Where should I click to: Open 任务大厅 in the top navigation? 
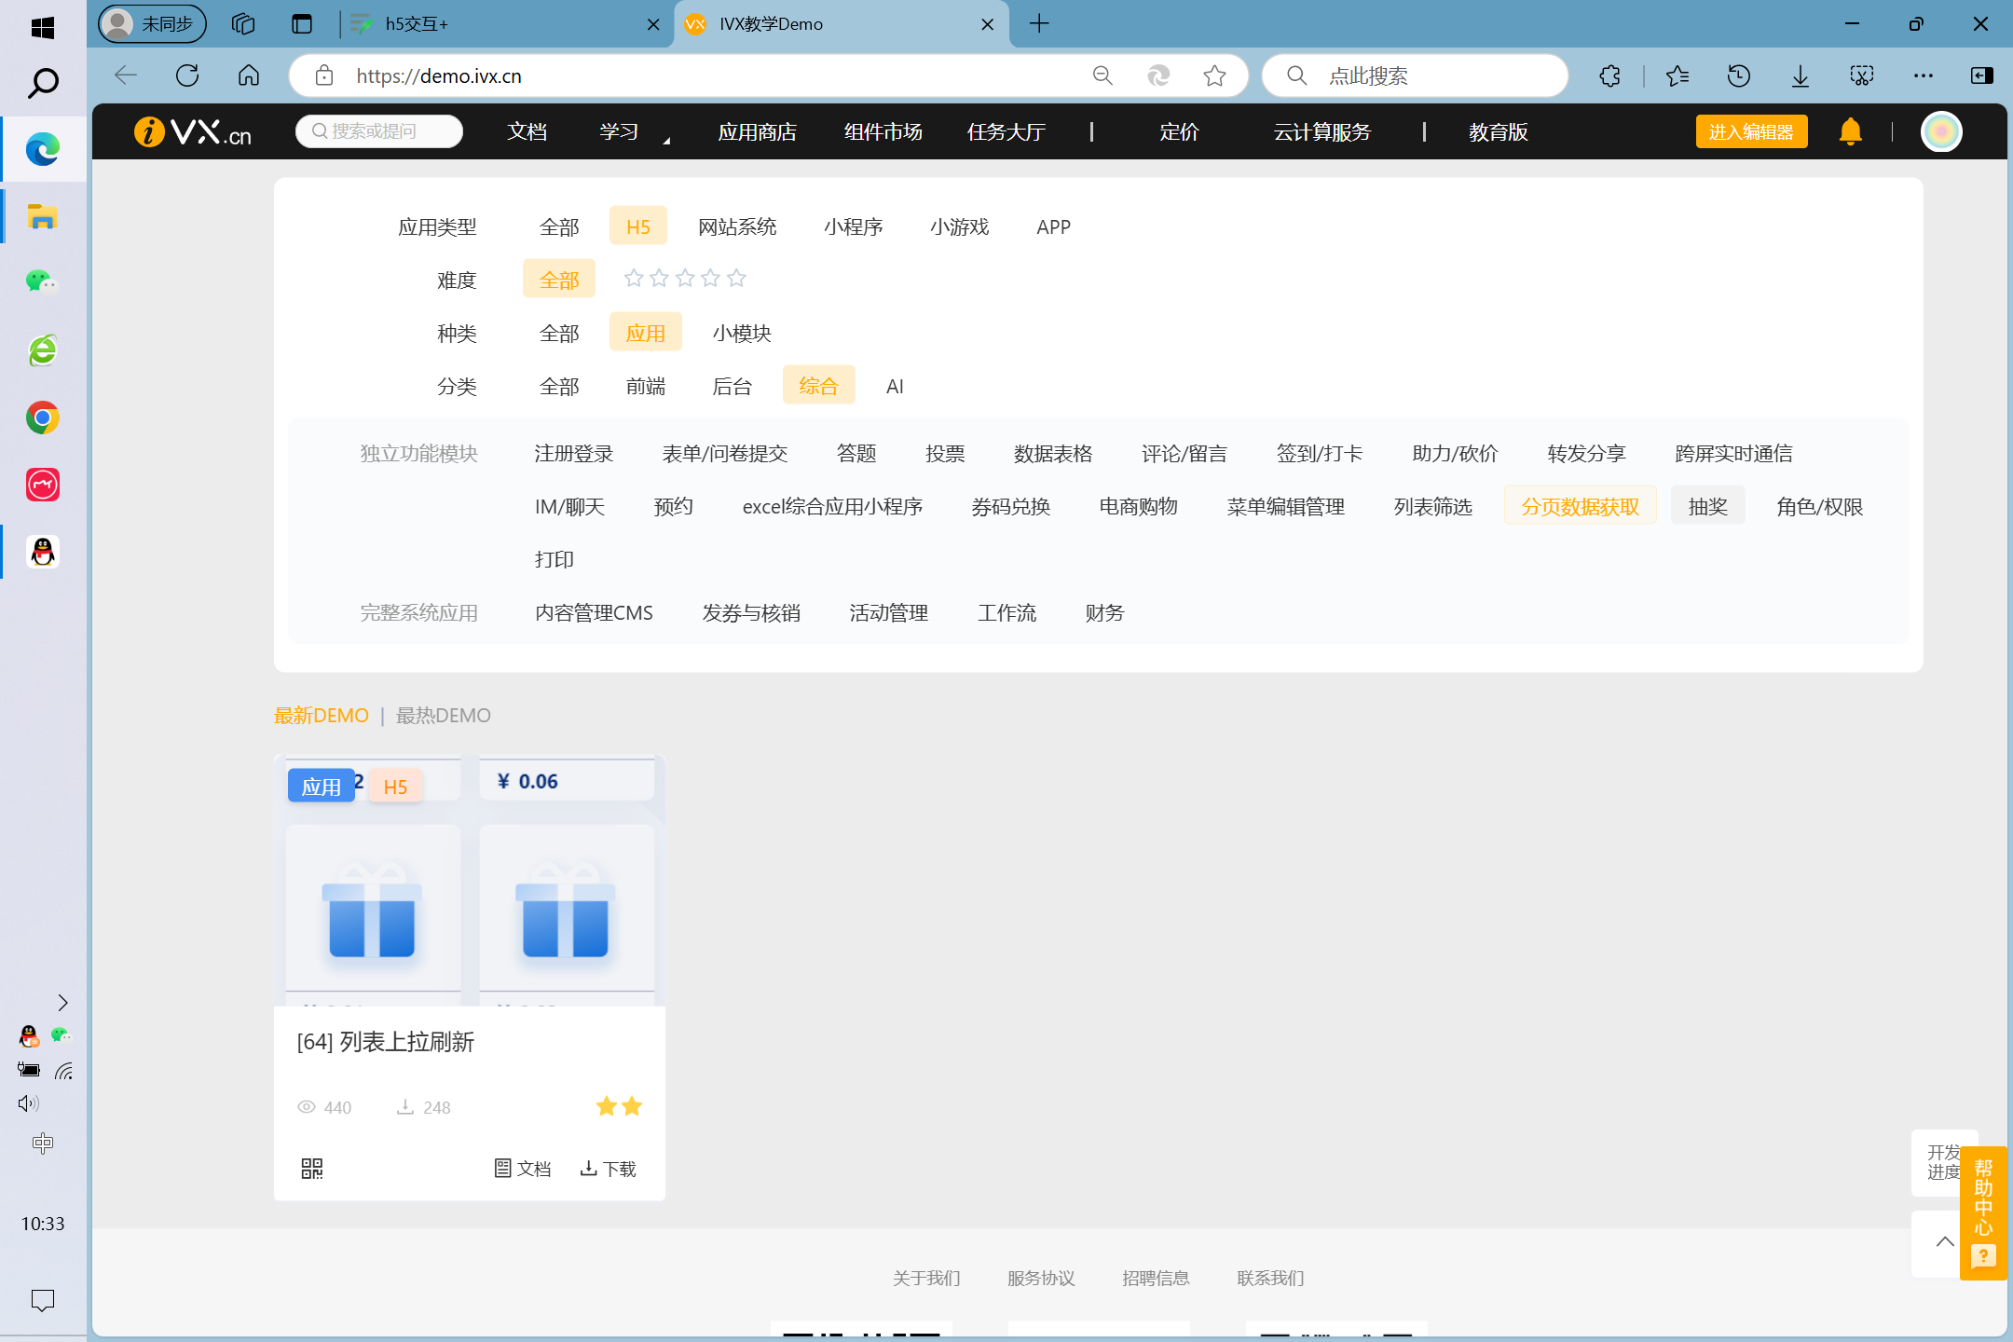coord(1006,131)
